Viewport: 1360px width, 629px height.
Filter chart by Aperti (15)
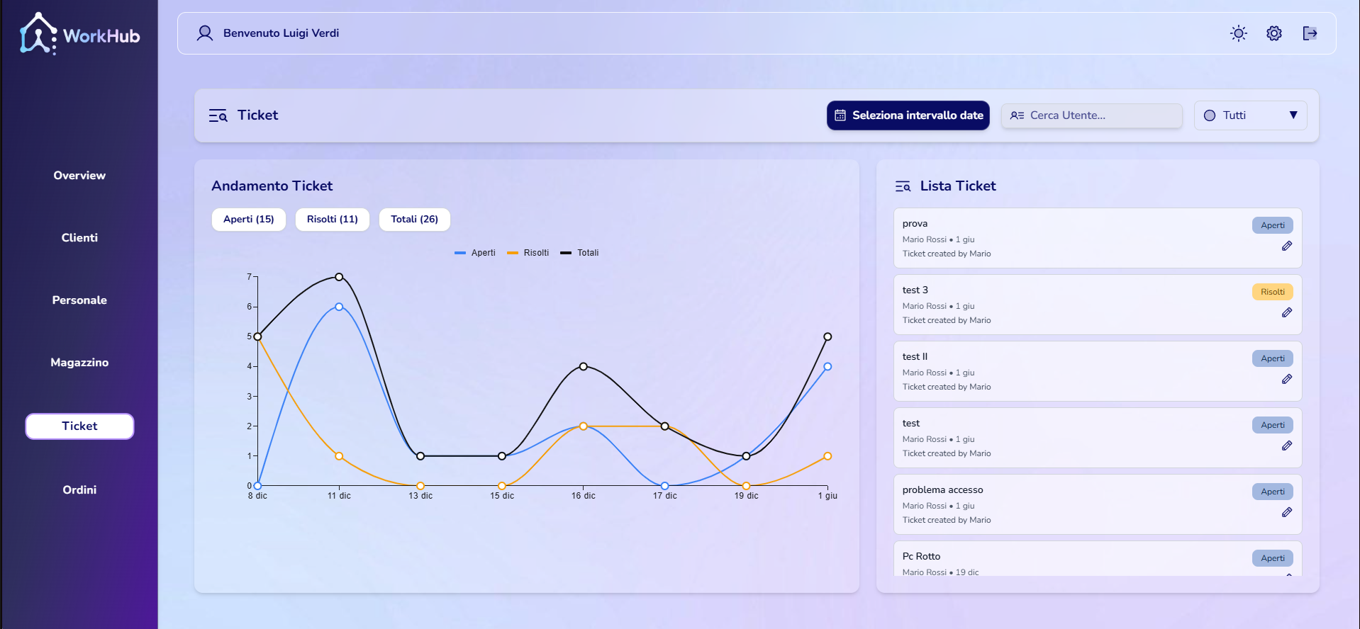[249, 220]
